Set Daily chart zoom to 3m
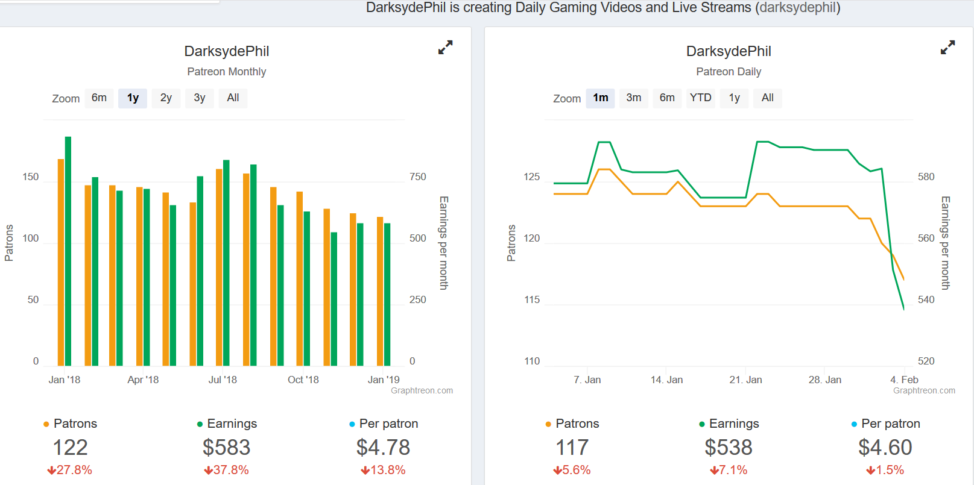This screenshot has width=974, height=485. tap(634, 98)
